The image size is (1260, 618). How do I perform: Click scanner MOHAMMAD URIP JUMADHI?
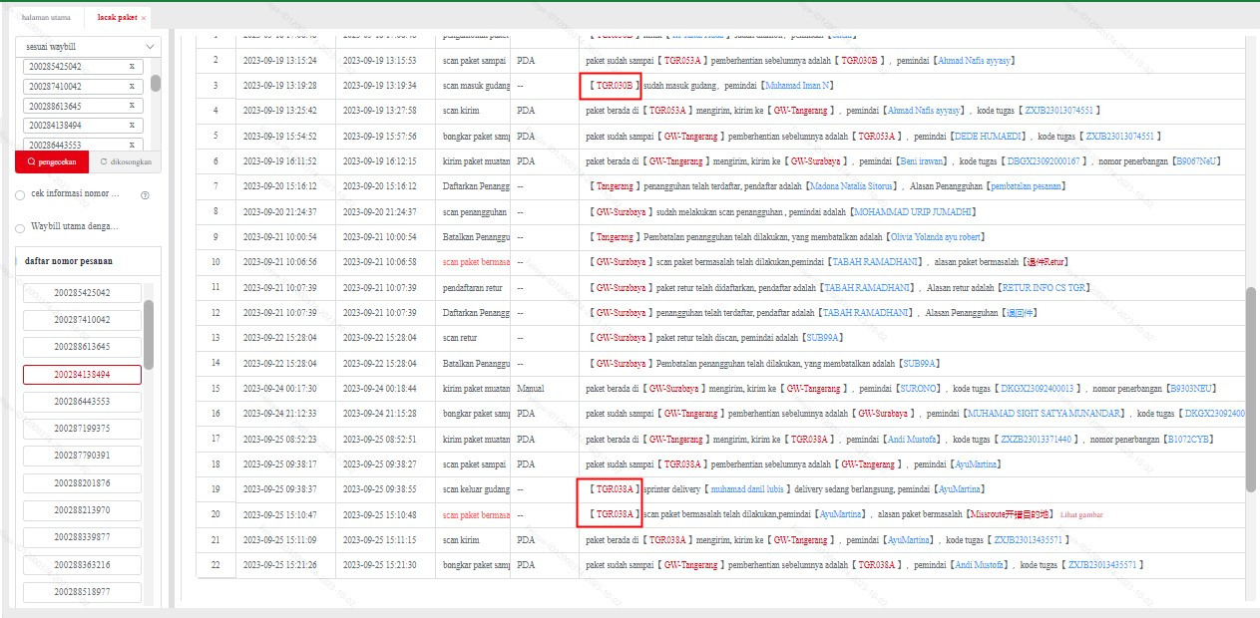913,212
